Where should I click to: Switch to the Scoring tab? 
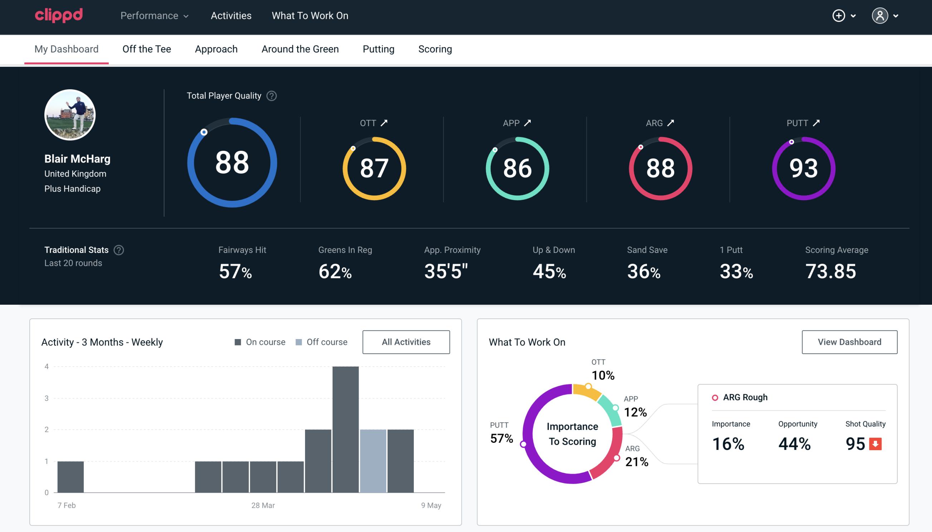(435, 49)
